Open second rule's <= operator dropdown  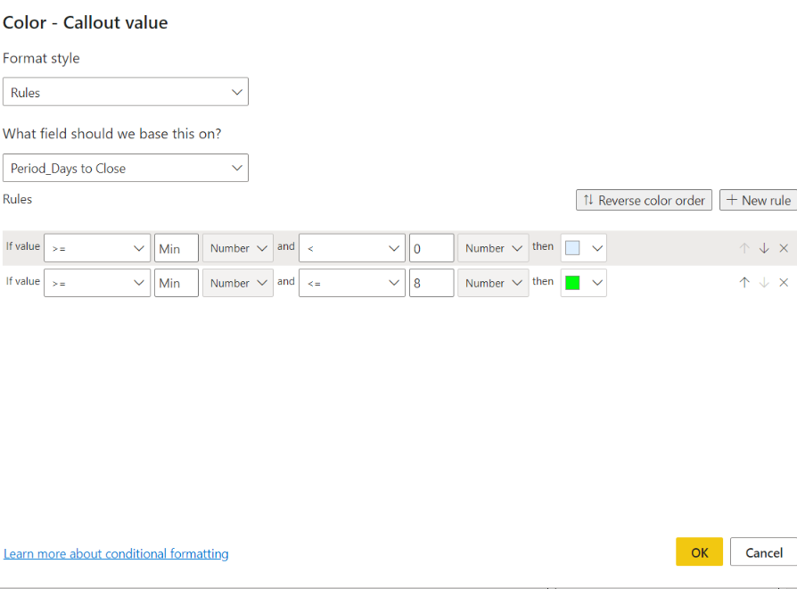click(x=352, y=283)
